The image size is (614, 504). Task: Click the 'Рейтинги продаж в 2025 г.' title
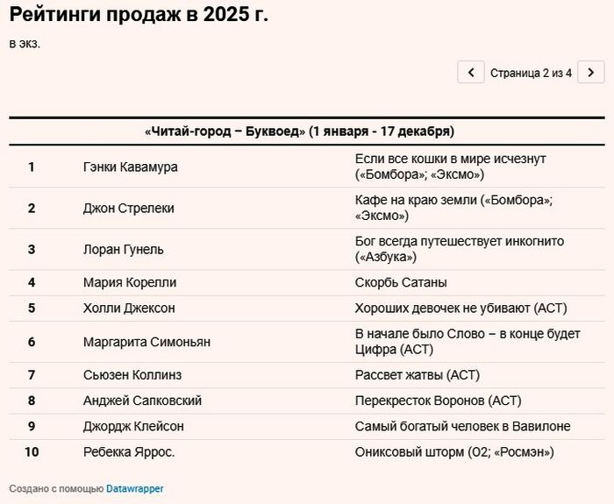point(139,15)
